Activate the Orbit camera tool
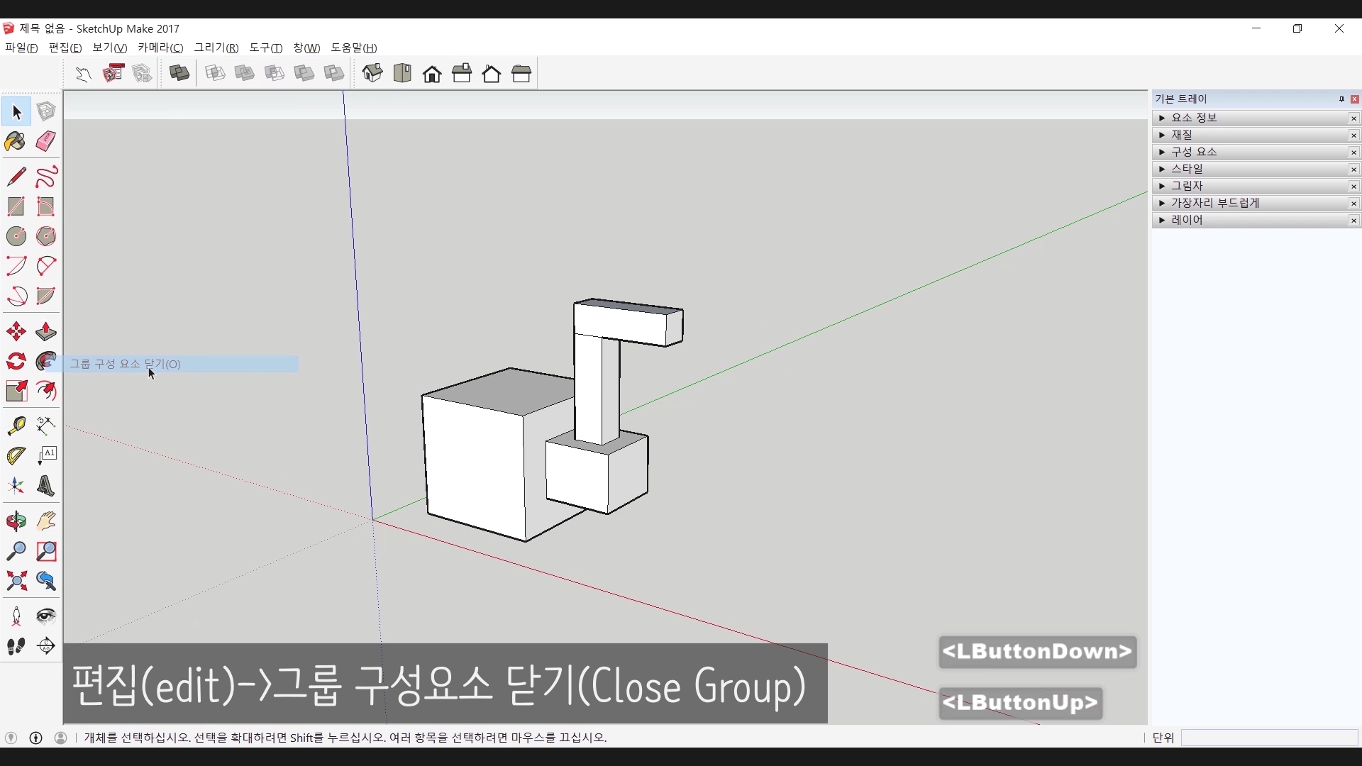Image resolution: width=1362 pixels, height=766 pixels. coord(16,521)
